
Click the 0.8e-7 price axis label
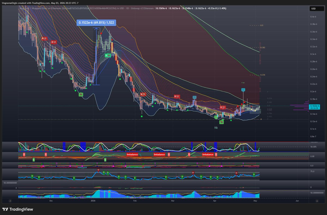pyautogui.click(x=313, y=136)
